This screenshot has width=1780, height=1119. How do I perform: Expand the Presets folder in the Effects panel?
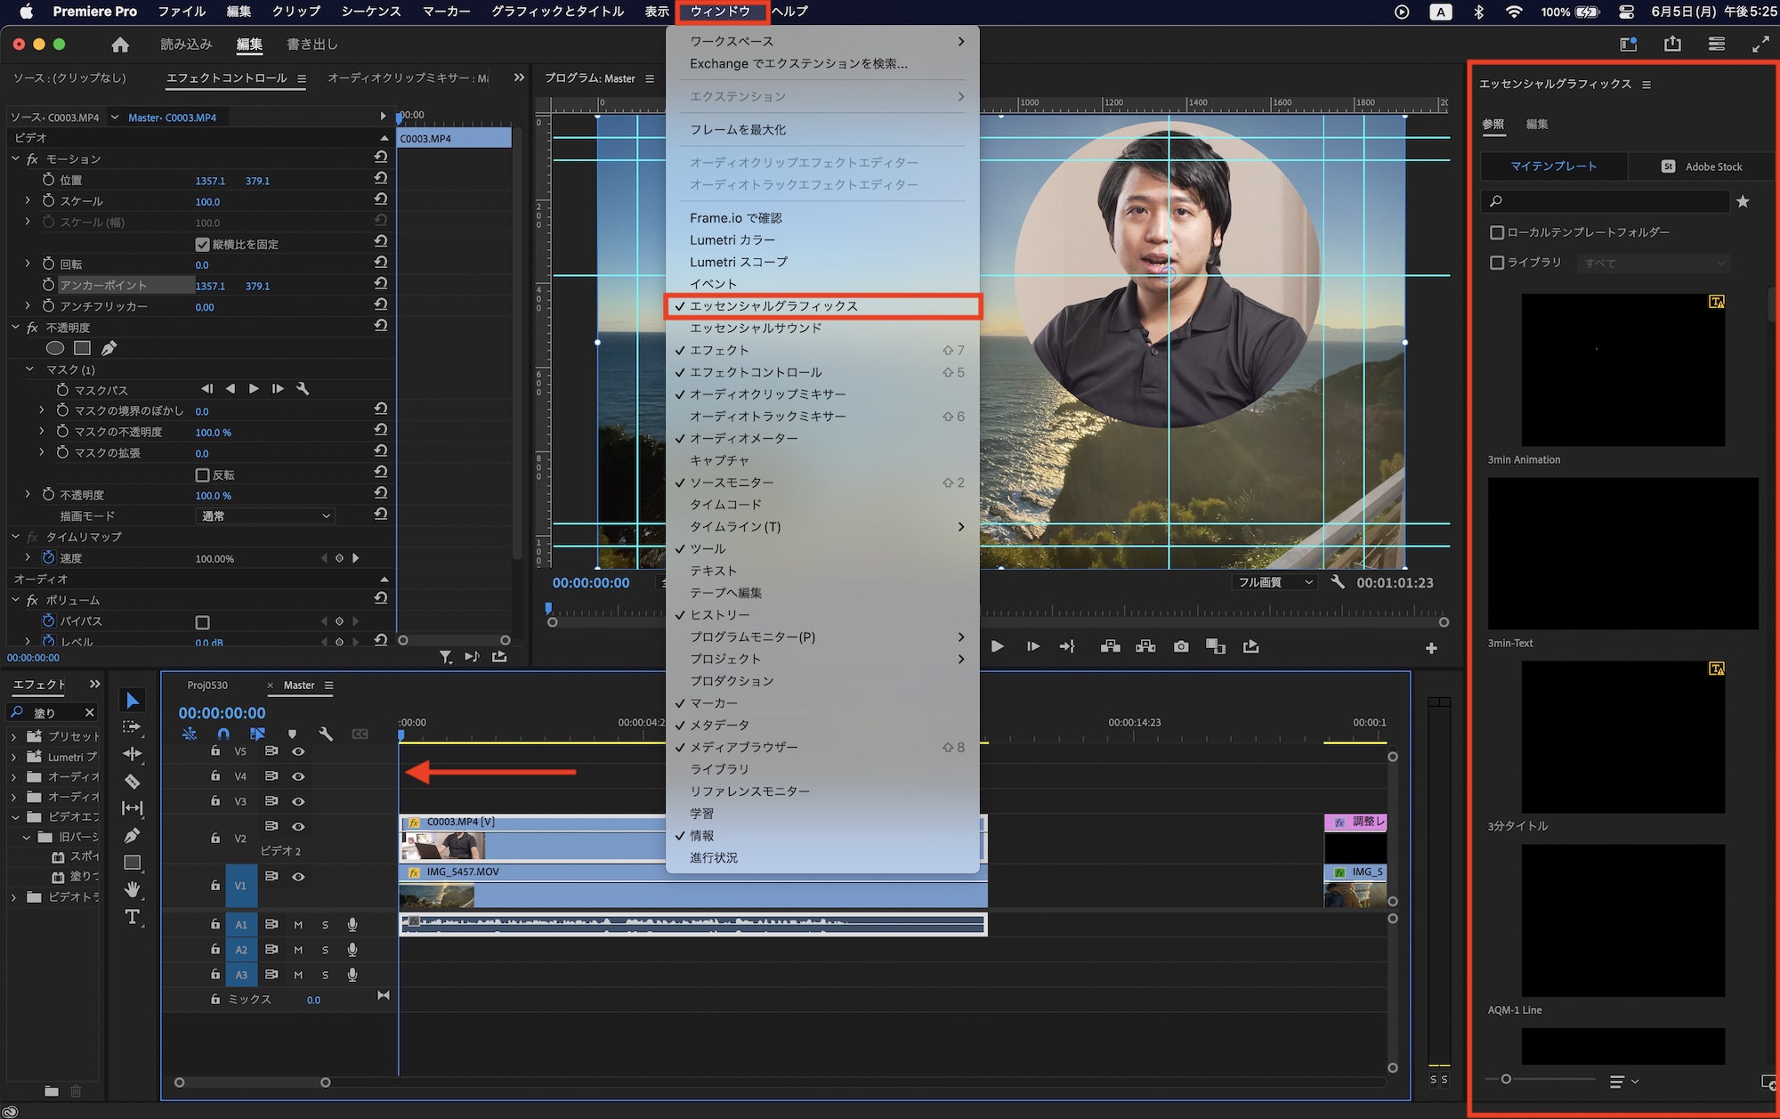(13, 736)
